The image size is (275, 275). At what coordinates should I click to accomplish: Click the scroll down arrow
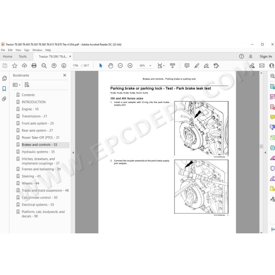pyautogui.click(x=261, y=233)
